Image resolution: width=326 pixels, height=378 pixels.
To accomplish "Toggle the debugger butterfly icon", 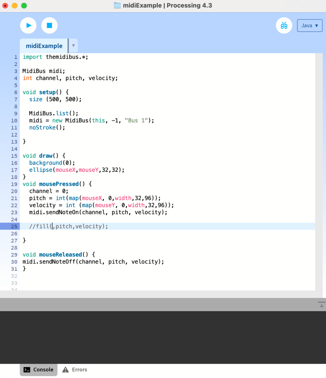I will coord(284,25).
